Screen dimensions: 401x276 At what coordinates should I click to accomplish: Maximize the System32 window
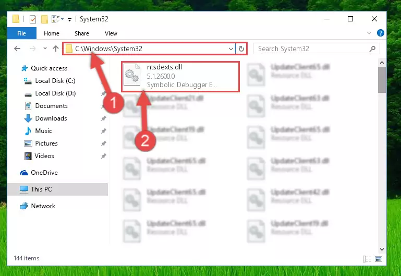point(350,19)
